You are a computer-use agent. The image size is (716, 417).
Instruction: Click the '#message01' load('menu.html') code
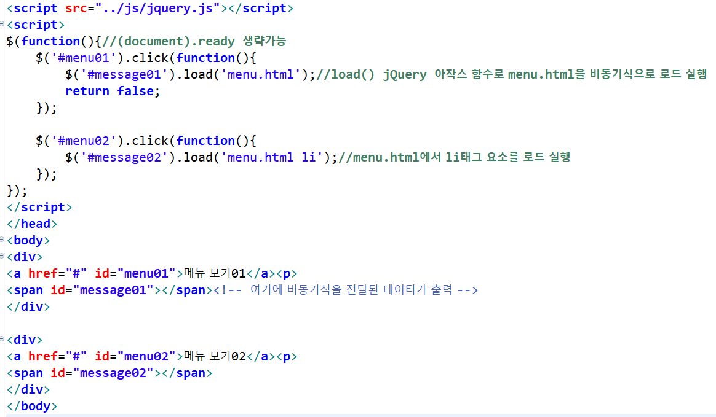190,75
